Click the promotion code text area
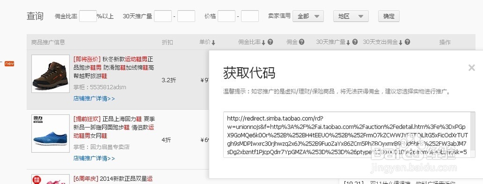483x184 pixels. click(349, 135)
